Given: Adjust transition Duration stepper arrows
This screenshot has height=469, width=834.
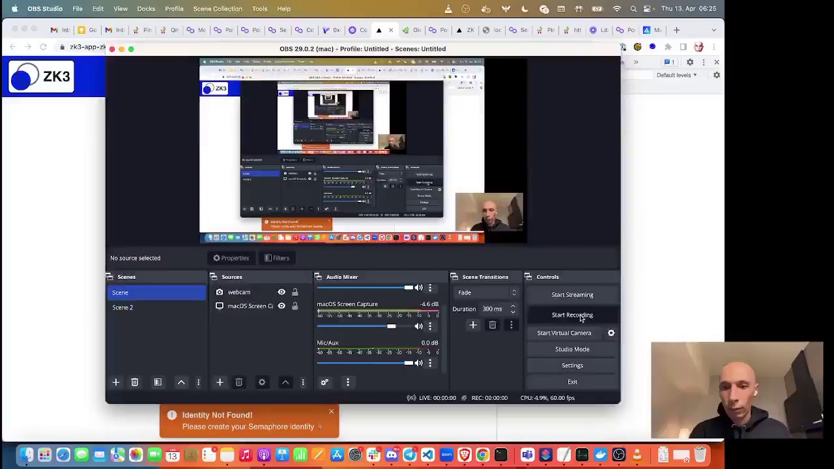Looking at the screenshot, I should click(x=513, y=309).
